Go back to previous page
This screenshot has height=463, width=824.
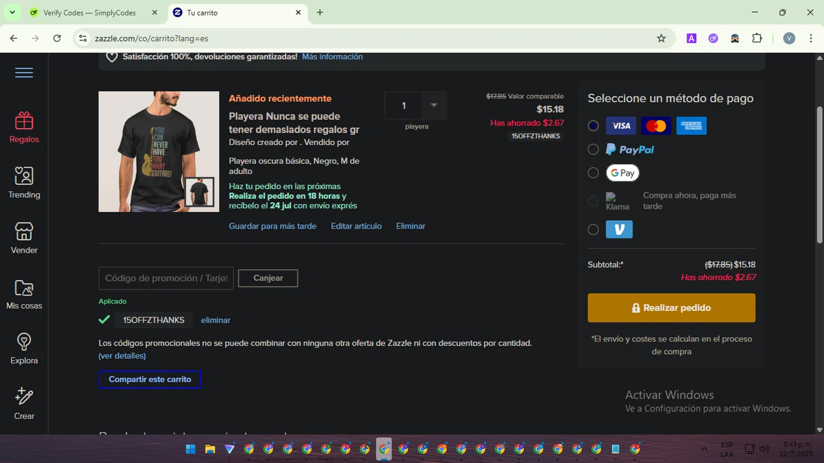point(14,38)
